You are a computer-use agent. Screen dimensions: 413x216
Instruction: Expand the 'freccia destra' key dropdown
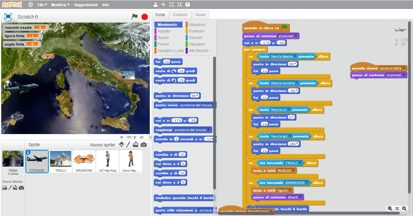click(295, 56)
